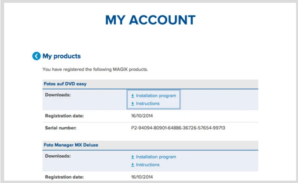Open Foto Manager MX Deluxe Instructions link

(x=147, y=165)
